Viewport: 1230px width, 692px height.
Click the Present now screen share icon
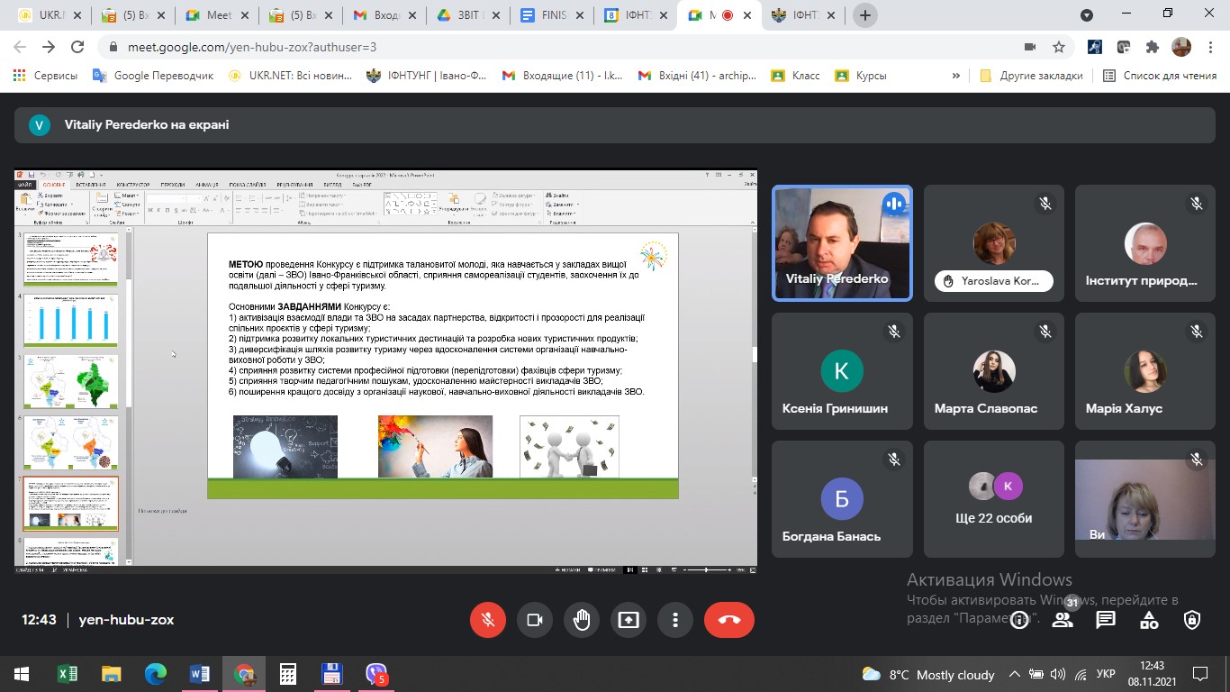pyautogui.click(x=629, y=620)
